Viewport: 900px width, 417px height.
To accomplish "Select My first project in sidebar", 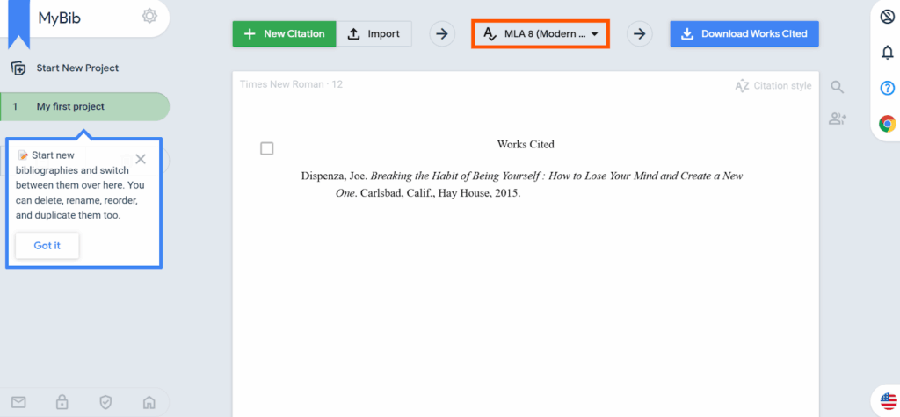I will pos(85,107).
